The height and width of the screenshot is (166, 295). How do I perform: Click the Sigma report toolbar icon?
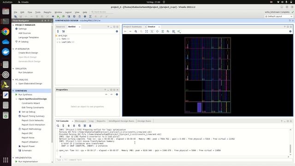coord(90,17)
